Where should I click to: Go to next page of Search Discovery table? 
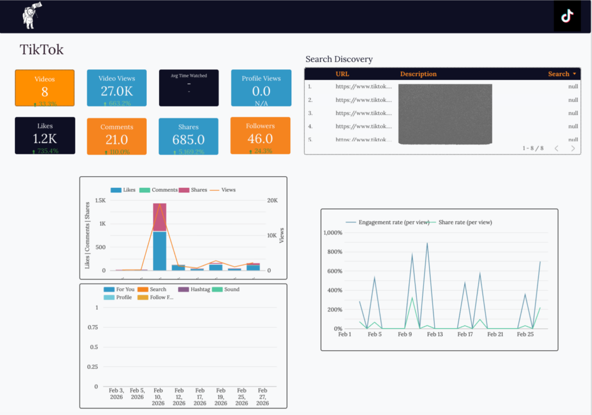[573, 149]
